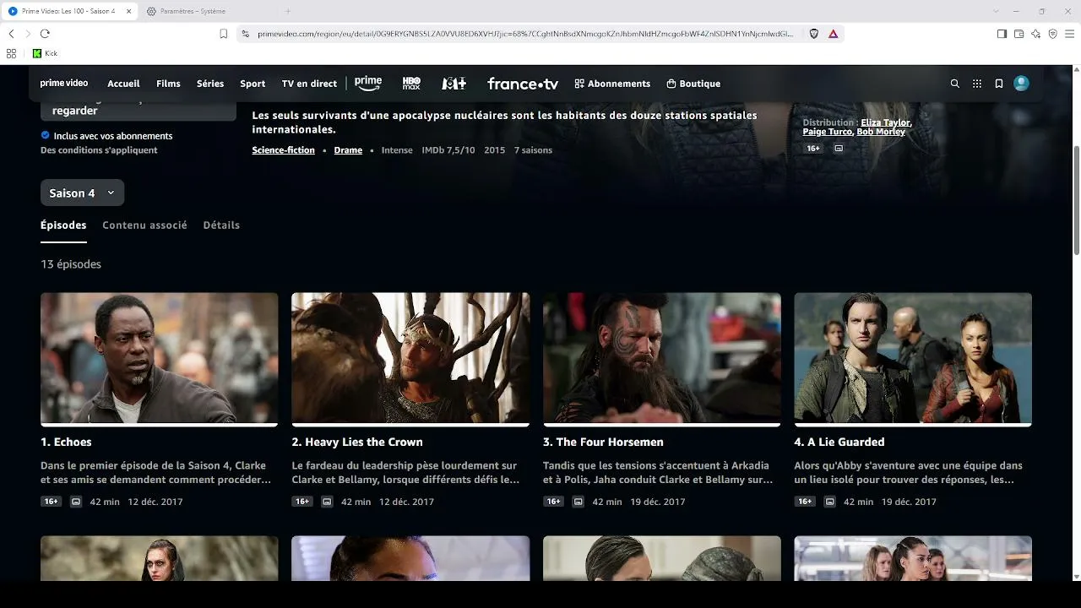Open the Prime Video apps grid menu

click(x=977, y=84)
